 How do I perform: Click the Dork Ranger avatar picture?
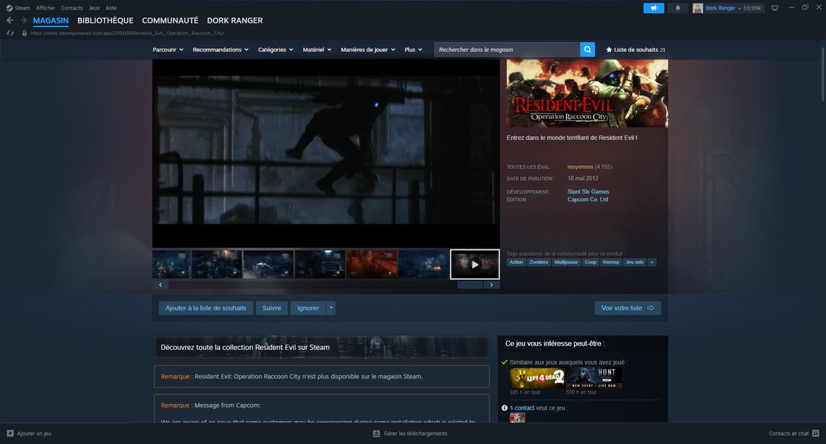698,8
